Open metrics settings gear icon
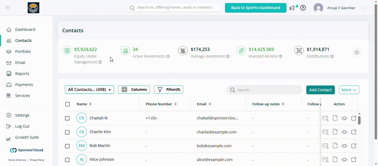 [357, 52]
